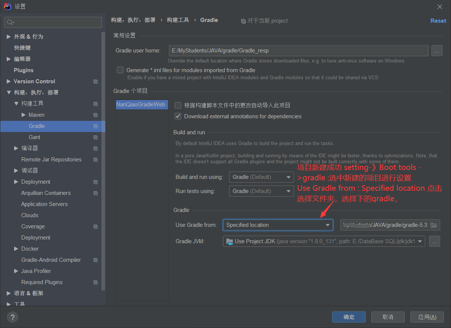The image size is (451, 328).
Task: Click the override indicator icon beside Version Control
Action: 95,81
